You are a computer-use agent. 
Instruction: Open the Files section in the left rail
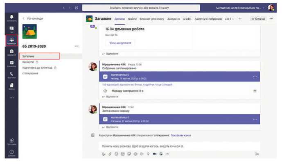[x=11, y=86]
